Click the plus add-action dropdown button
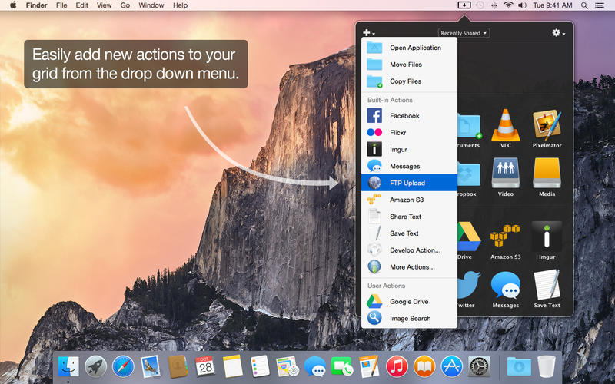This screenshot has width=615, height=384. point(369,33)
